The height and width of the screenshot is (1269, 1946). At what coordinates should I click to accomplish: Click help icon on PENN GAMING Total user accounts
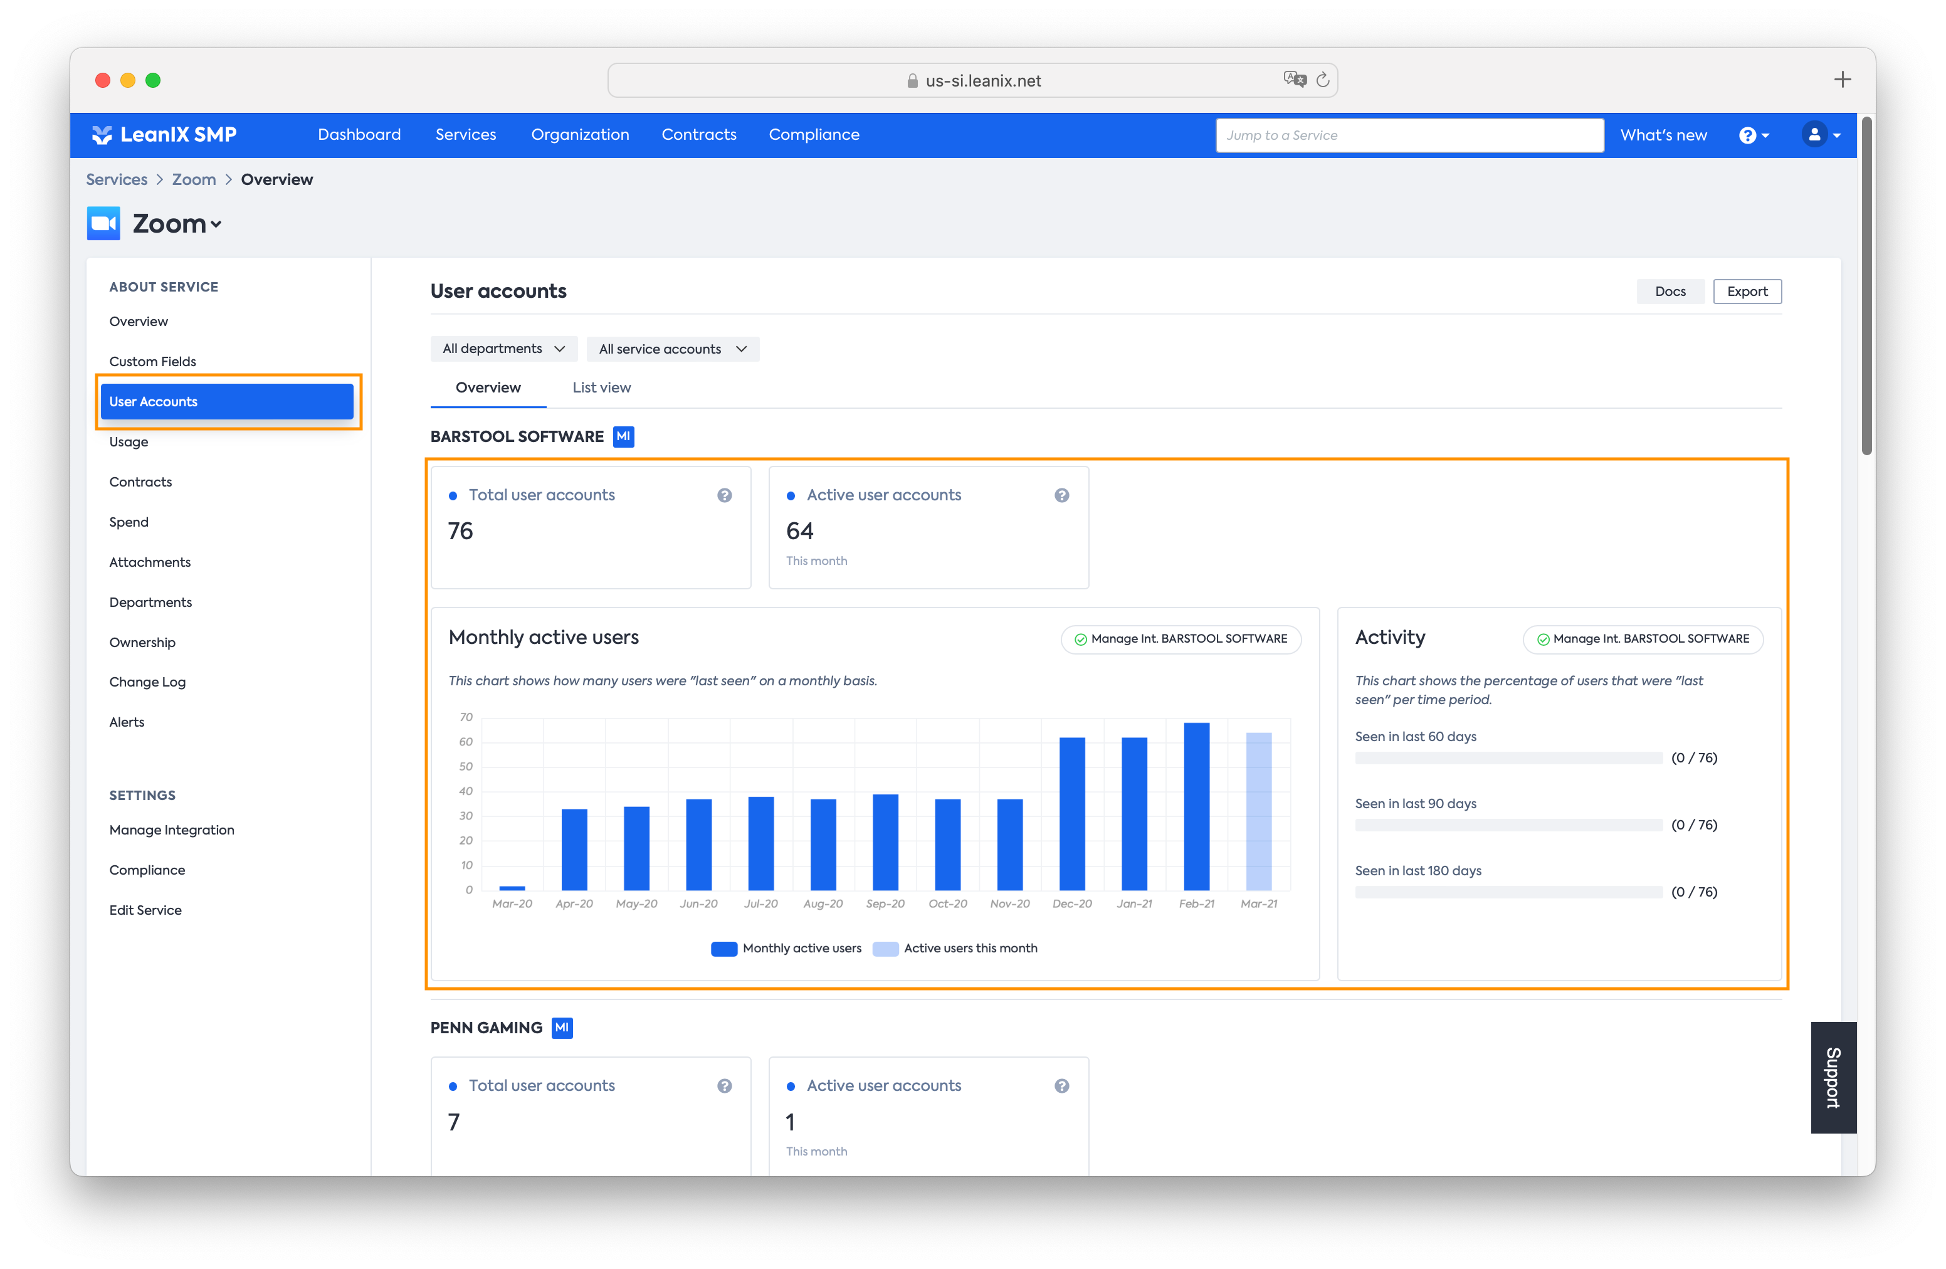tap(725, 1086)
